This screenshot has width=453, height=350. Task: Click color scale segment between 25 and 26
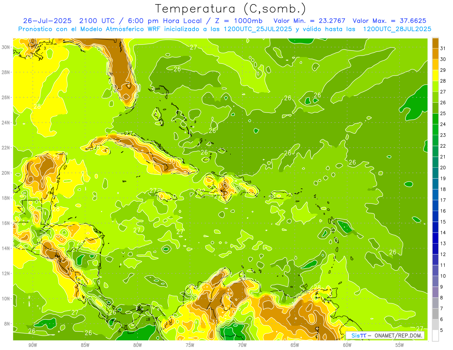(x=436, y=108)
